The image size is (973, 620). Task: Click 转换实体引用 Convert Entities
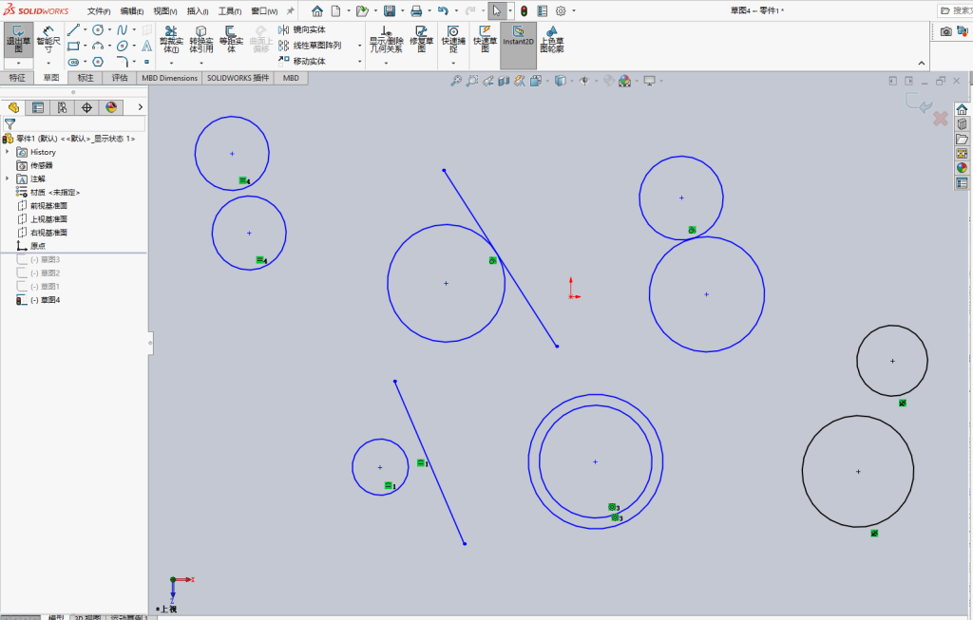click(x=201, y=39)
